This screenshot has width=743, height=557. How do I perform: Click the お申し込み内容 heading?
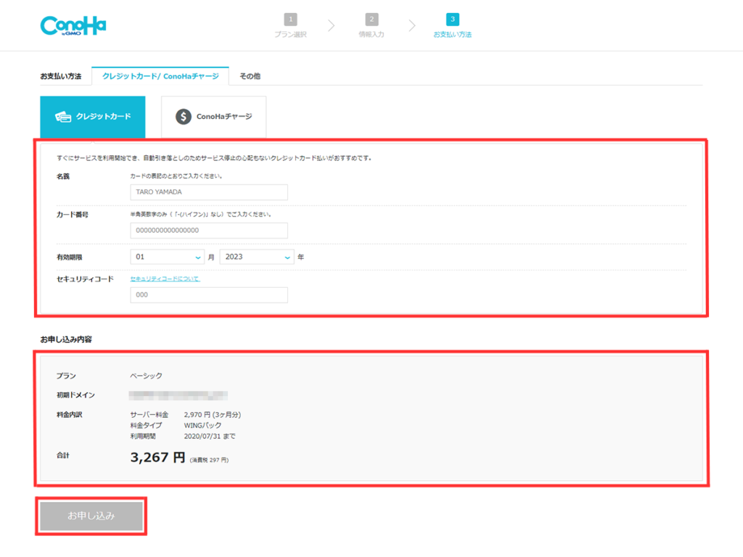[66, 339]
